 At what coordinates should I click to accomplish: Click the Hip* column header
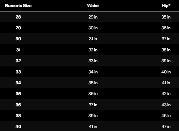click(x=166, y=6)
